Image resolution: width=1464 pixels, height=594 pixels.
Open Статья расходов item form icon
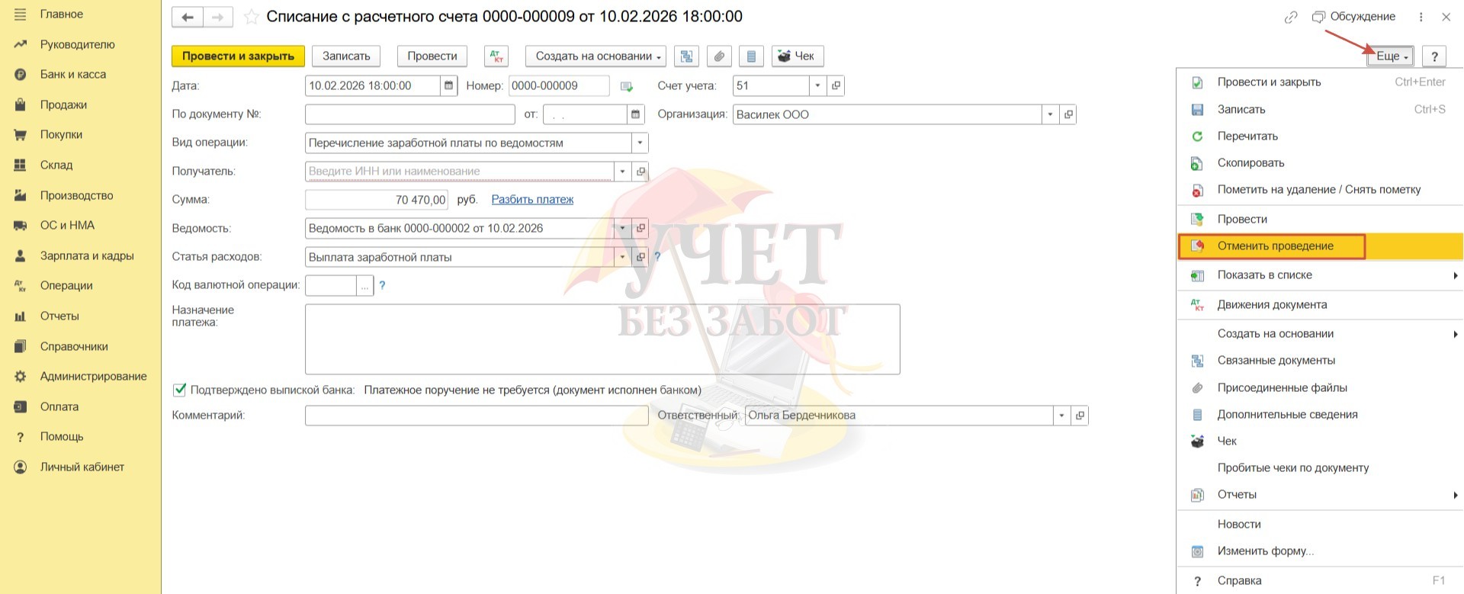point(640,257)
